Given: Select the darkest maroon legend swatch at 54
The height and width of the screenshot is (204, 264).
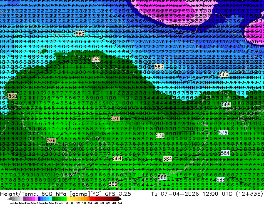Looking at the screenshot, I should [120, 199].
